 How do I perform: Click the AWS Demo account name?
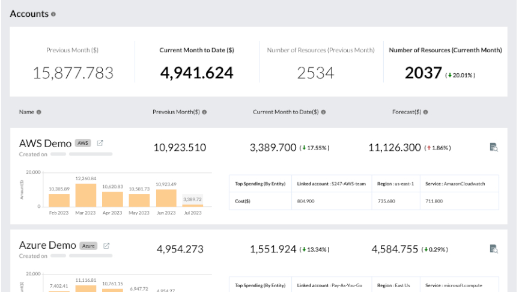[x=45, y=144]
